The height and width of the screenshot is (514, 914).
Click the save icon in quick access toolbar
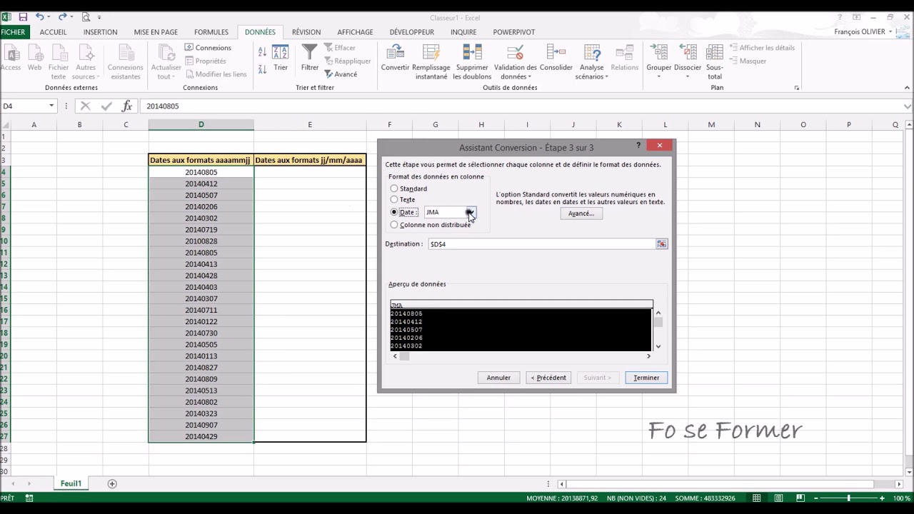coord(23,16)
